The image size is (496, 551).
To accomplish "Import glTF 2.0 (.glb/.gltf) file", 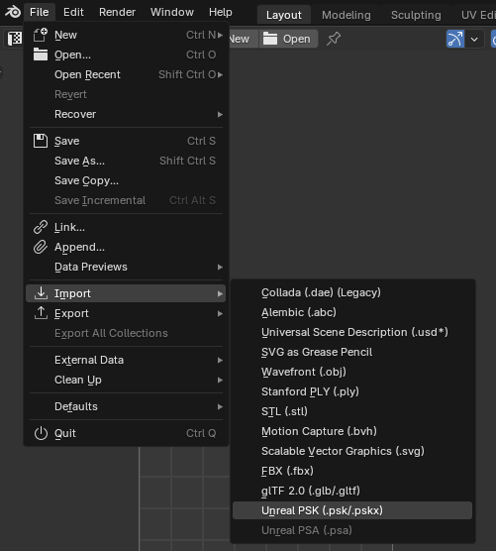I will point(352,491).
